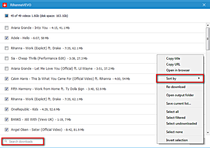
Task: Choose Select undownloaded menu item
Action: (x=182, y=124)
